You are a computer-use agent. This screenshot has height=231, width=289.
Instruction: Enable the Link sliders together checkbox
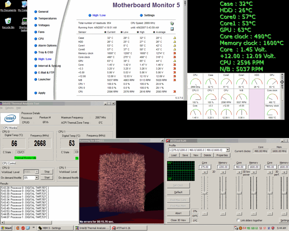[238, 220]
